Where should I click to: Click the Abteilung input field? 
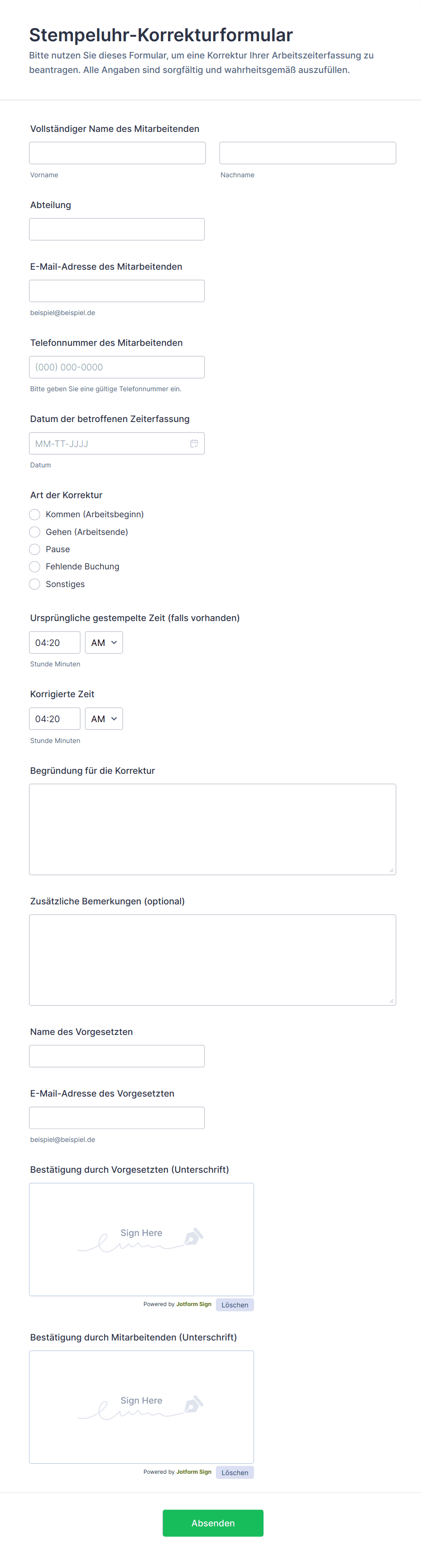117,229
